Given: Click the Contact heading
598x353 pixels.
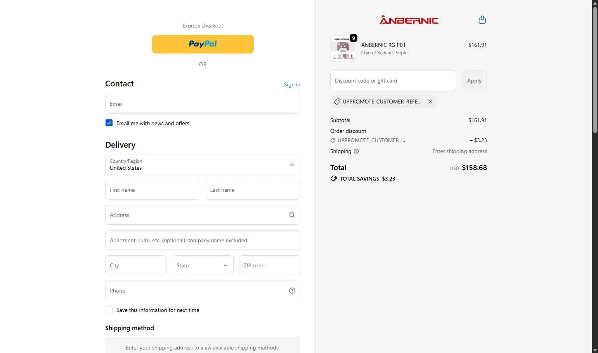Looking at the screenshot, I should click(x=120, y=84).
